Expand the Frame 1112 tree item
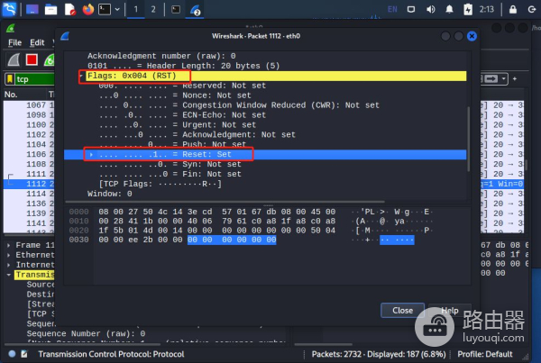The height and width of the screenshot is (363, 541). [x=9, y=244]
